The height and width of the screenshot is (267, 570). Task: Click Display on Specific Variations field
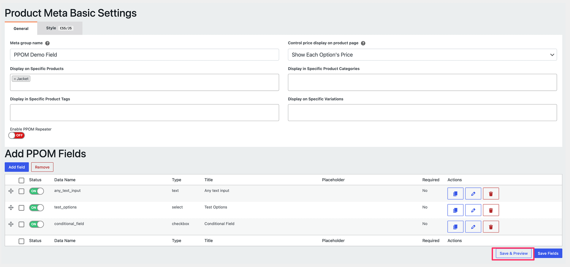point(422,112)
